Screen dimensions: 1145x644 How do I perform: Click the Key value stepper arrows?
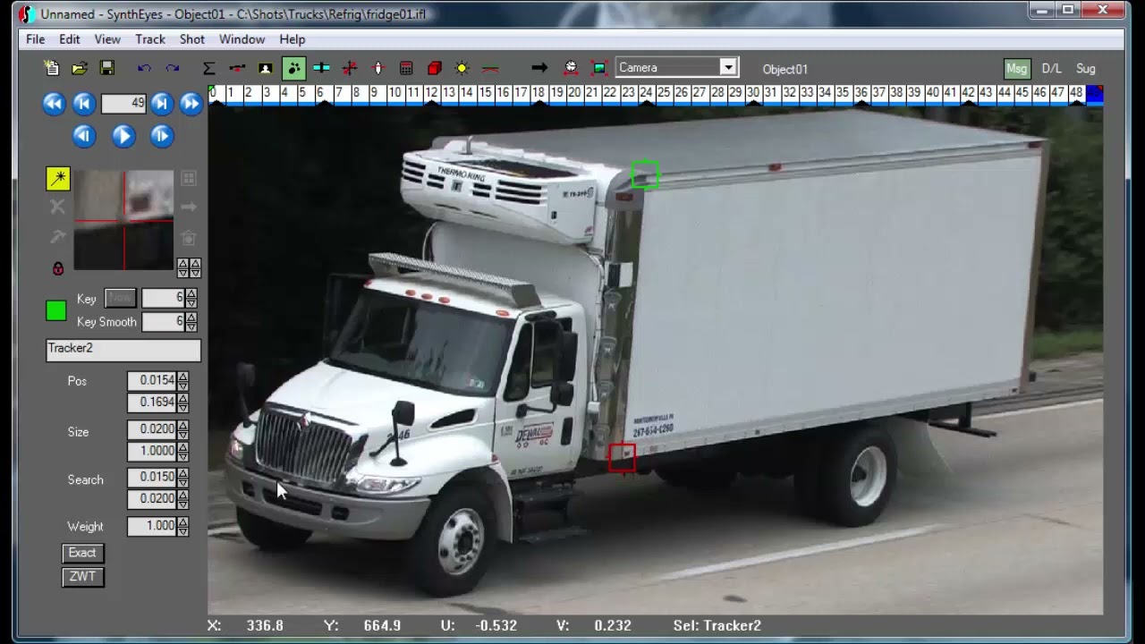[191, 299]
